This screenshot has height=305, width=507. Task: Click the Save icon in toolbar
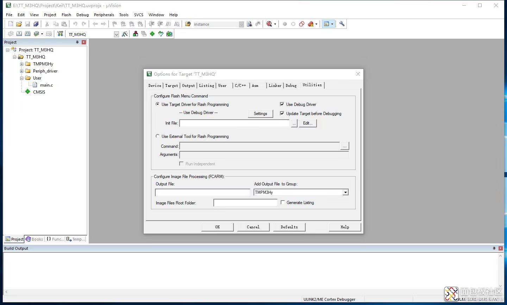point(27,24)
